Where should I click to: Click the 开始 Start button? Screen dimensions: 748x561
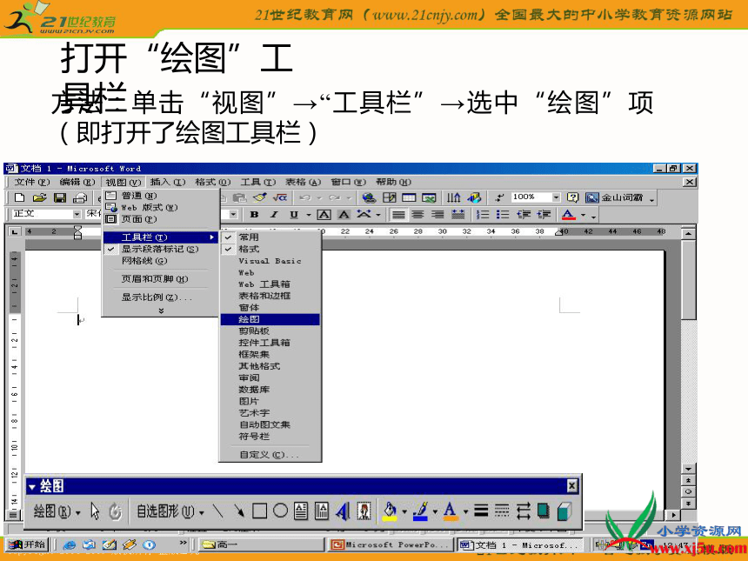click(x=27, y=544)
